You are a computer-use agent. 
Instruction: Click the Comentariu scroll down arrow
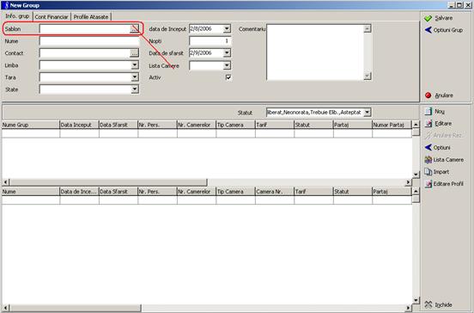click(368, 76)
